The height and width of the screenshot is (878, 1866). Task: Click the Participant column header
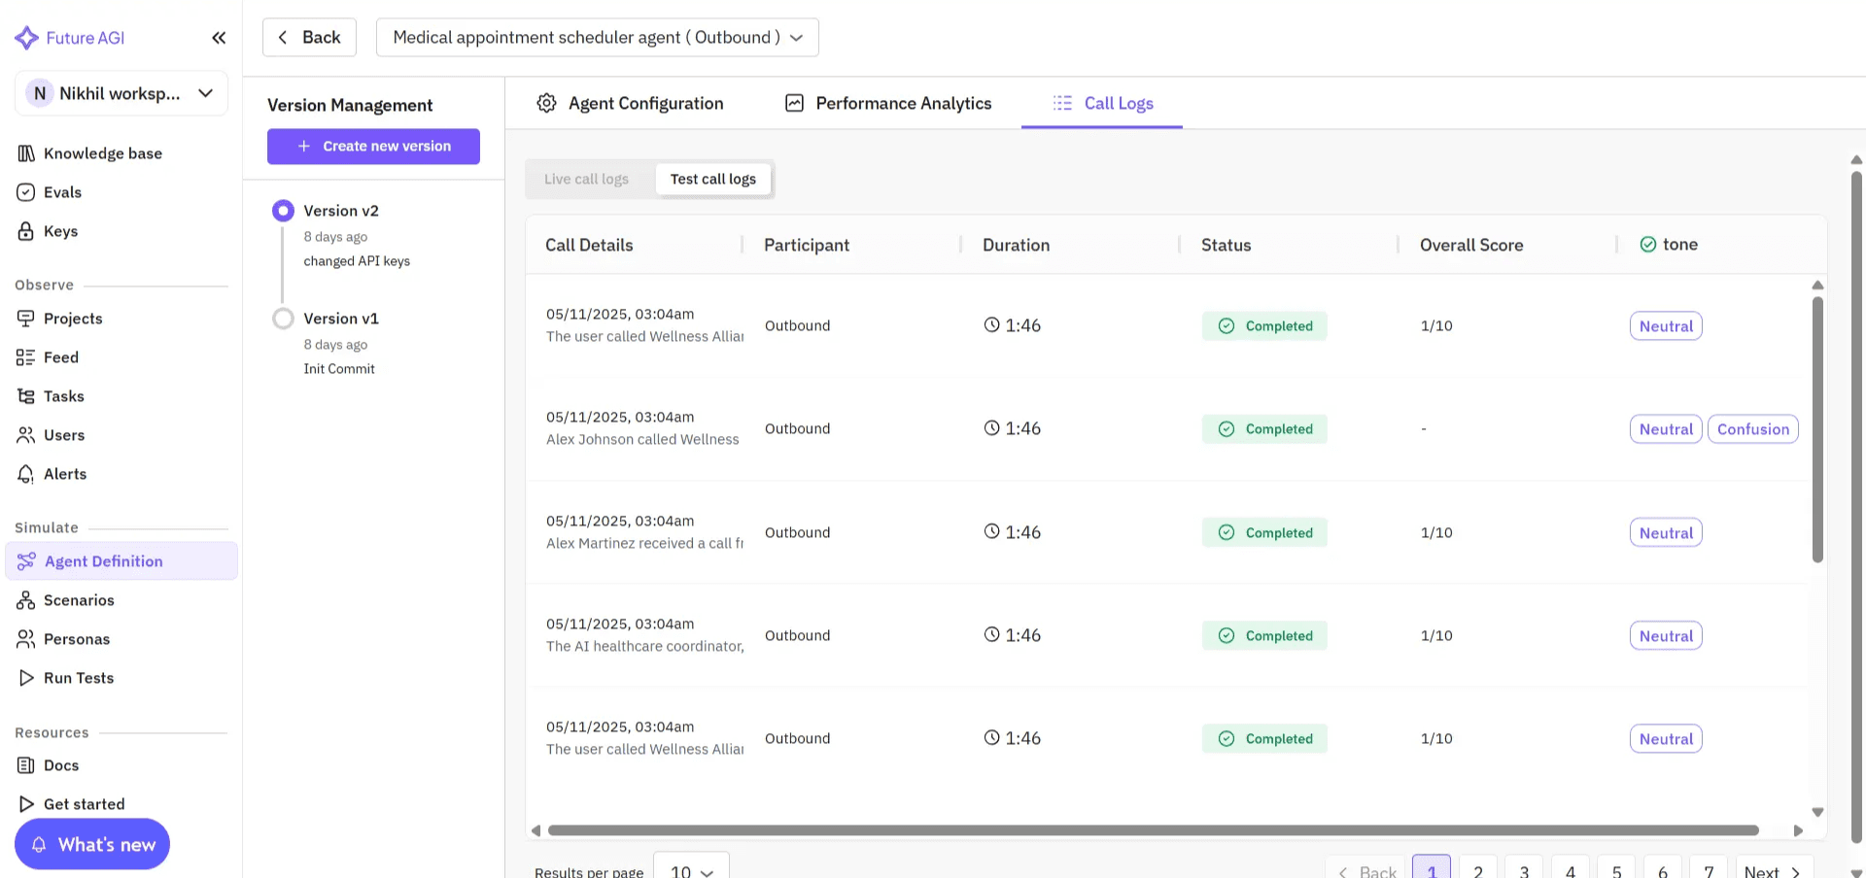coord(807,245)
